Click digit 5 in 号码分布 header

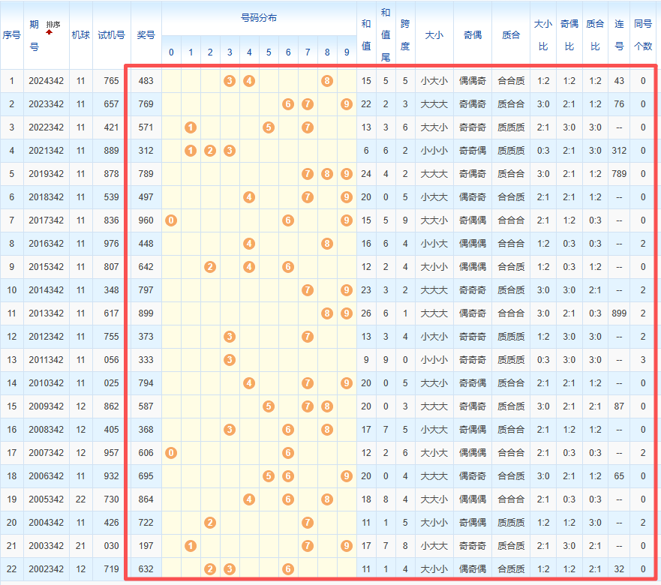coord(269,52)
